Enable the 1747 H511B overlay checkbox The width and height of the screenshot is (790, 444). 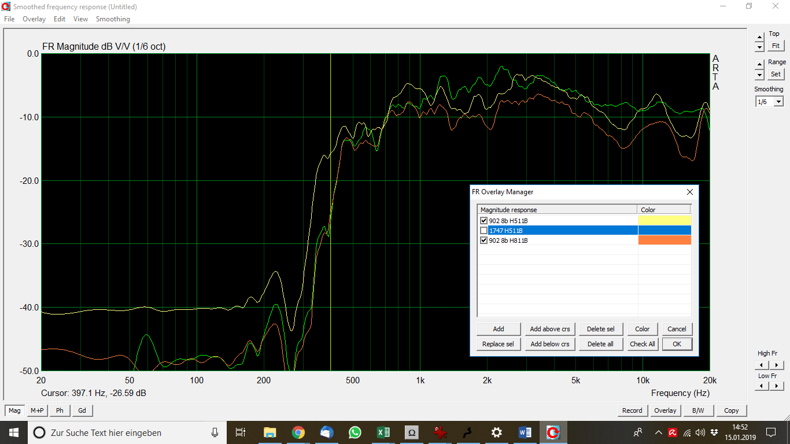point(484,230)
